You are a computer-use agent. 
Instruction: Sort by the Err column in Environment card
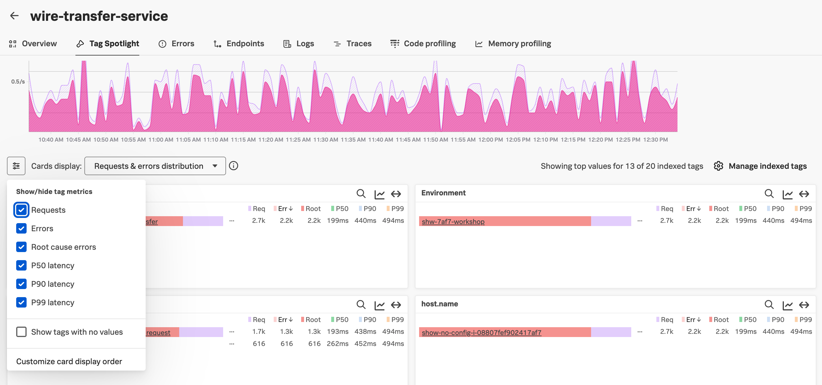coord(693,208)
